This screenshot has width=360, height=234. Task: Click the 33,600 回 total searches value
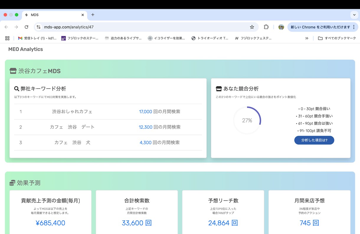(137, 223)
